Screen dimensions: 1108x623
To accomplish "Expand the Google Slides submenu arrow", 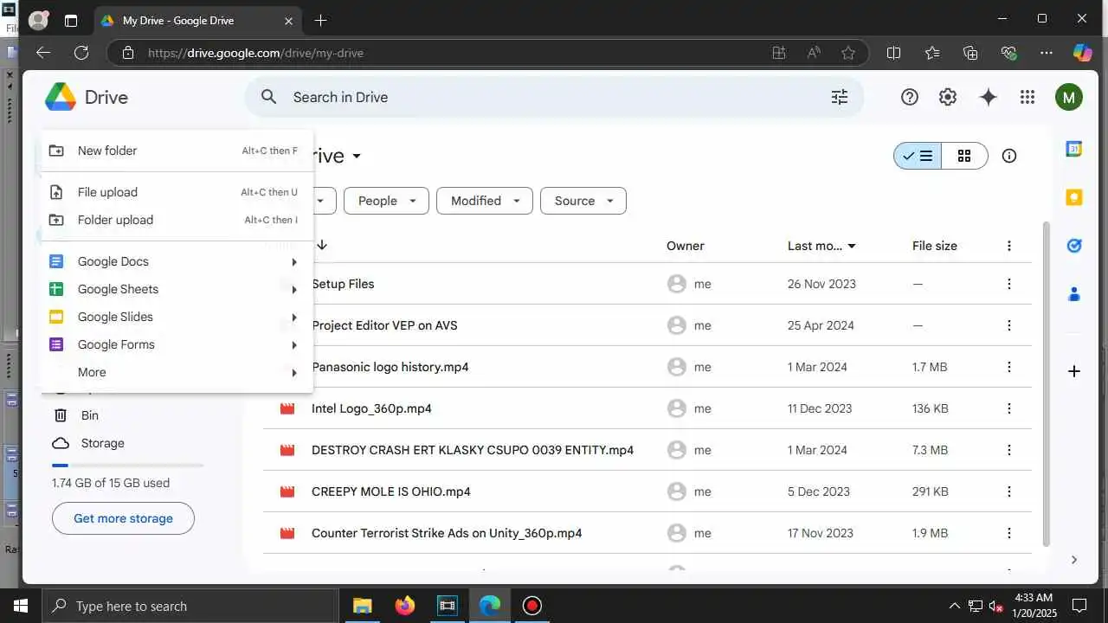I will 294,317.
